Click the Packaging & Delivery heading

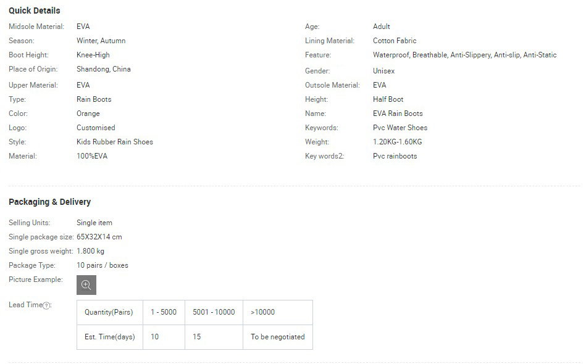point(49,202)
